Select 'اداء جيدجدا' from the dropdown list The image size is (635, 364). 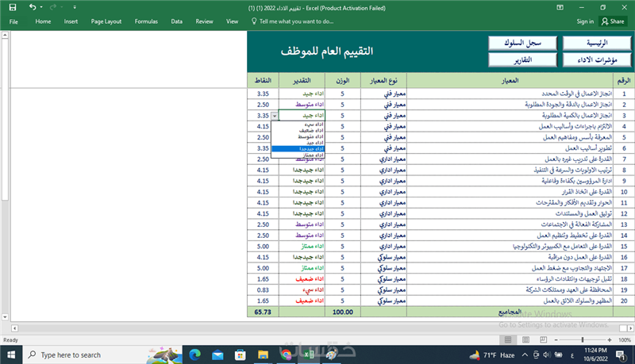300,149
